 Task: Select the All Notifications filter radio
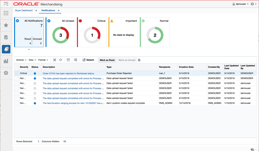(17, 21)
